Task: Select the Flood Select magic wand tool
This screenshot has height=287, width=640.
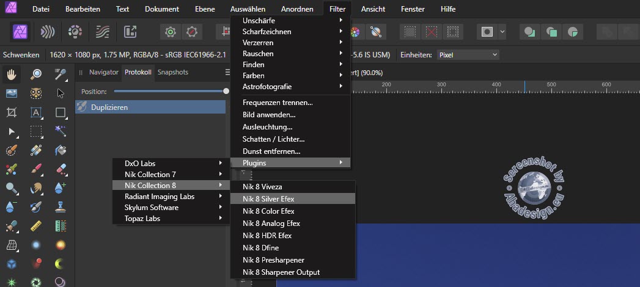Action: tap(61, 131)
